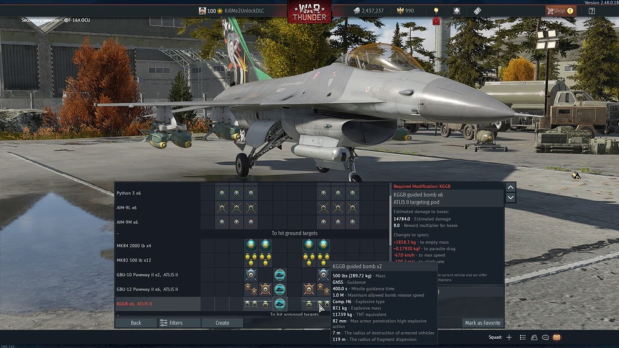The height and width of the screenshot is (348, 619).
Task: Open the KillMe2UnlockDLC player profile
Action: tap(244, 11)
